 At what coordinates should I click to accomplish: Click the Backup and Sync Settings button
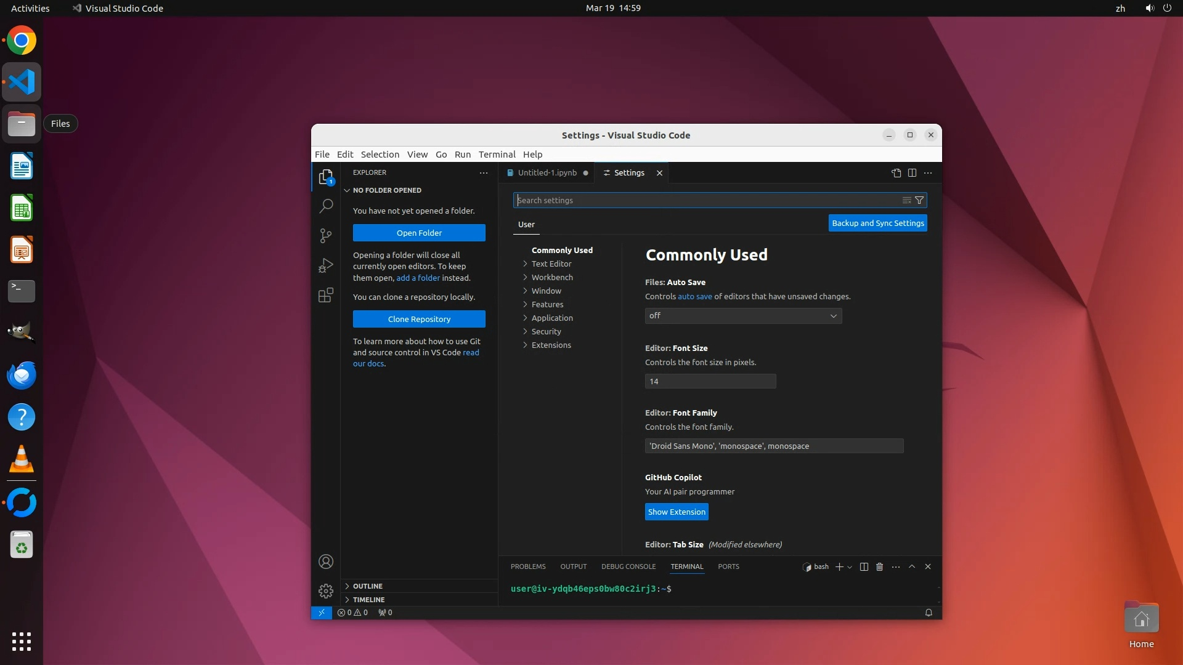pyautogui.click(x=877, y=223)
